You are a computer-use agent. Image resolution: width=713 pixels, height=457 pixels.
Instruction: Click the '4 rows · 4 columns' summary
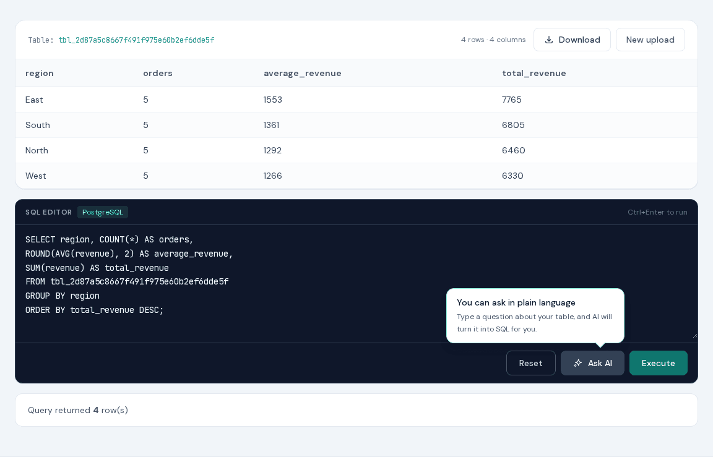(493, 40)
